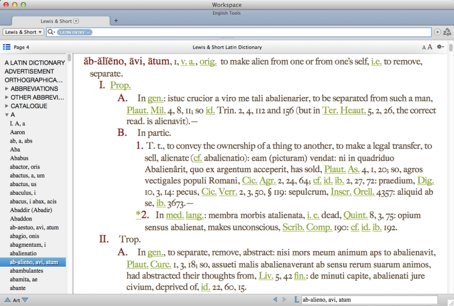The image size is (454, 306).
Task: Click the circled plus icon beside the search bar
Action: click(x=437, y=32)
